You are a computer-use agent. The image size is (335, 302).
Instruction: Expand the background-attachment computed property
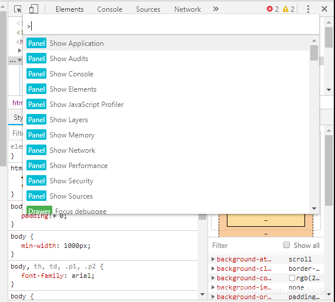point(213,259)
